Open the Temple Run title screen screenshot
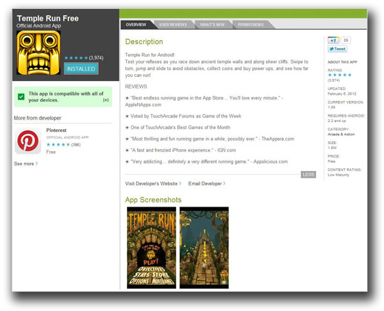This screenshot has width=384, height=311. pyautogui.click(x=152, y=247)
